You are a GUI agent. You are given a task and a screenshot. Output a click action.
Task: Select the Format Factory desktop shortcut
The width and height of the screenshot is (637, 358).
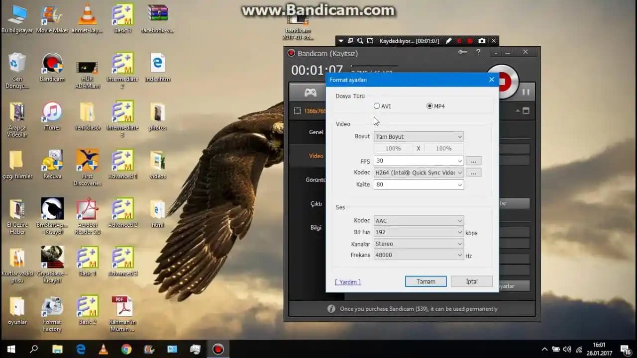point(52,315)
